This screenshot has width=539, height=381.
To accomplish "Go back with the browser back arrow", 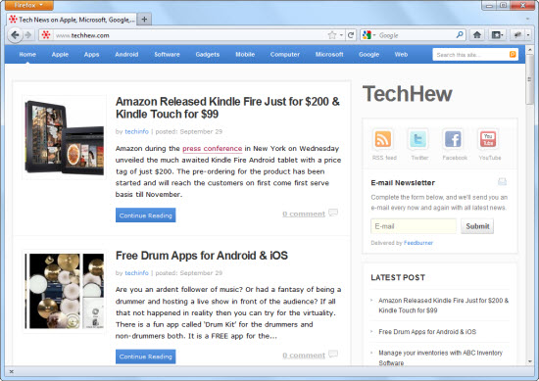I will [x=15, y=35].
